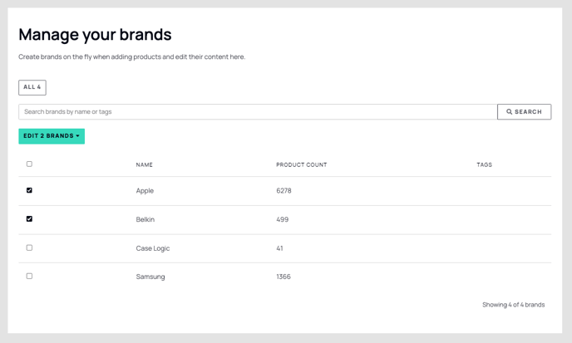This screenshot has height=343, width=572.
Task: Open the Edit 2 Brands dropdown caret
Action: point(77,136)
